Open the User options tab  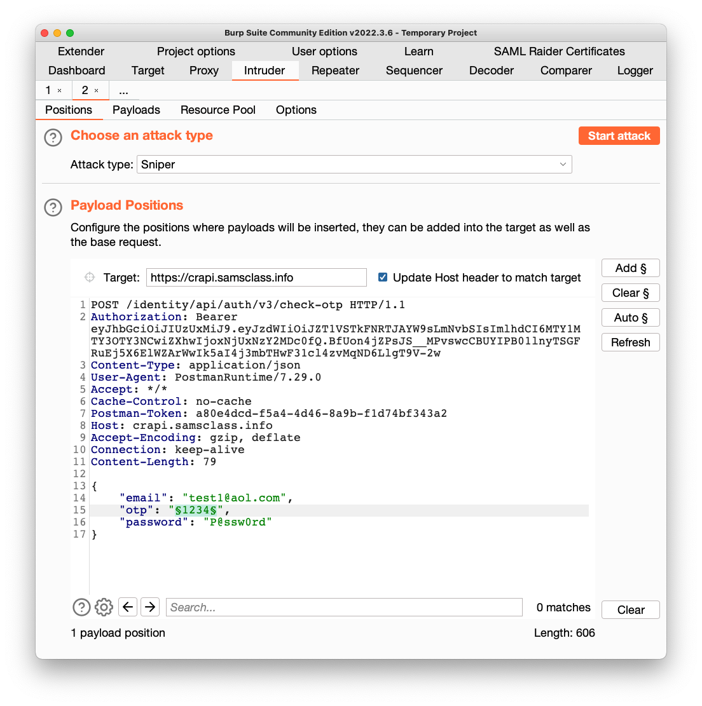click(x=324, y=51)
